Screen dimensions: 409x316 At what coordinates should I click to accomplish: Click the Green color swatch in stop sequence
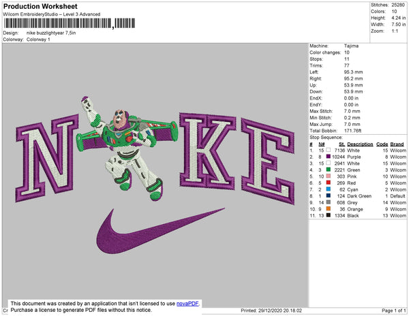[x=329, y=170]
